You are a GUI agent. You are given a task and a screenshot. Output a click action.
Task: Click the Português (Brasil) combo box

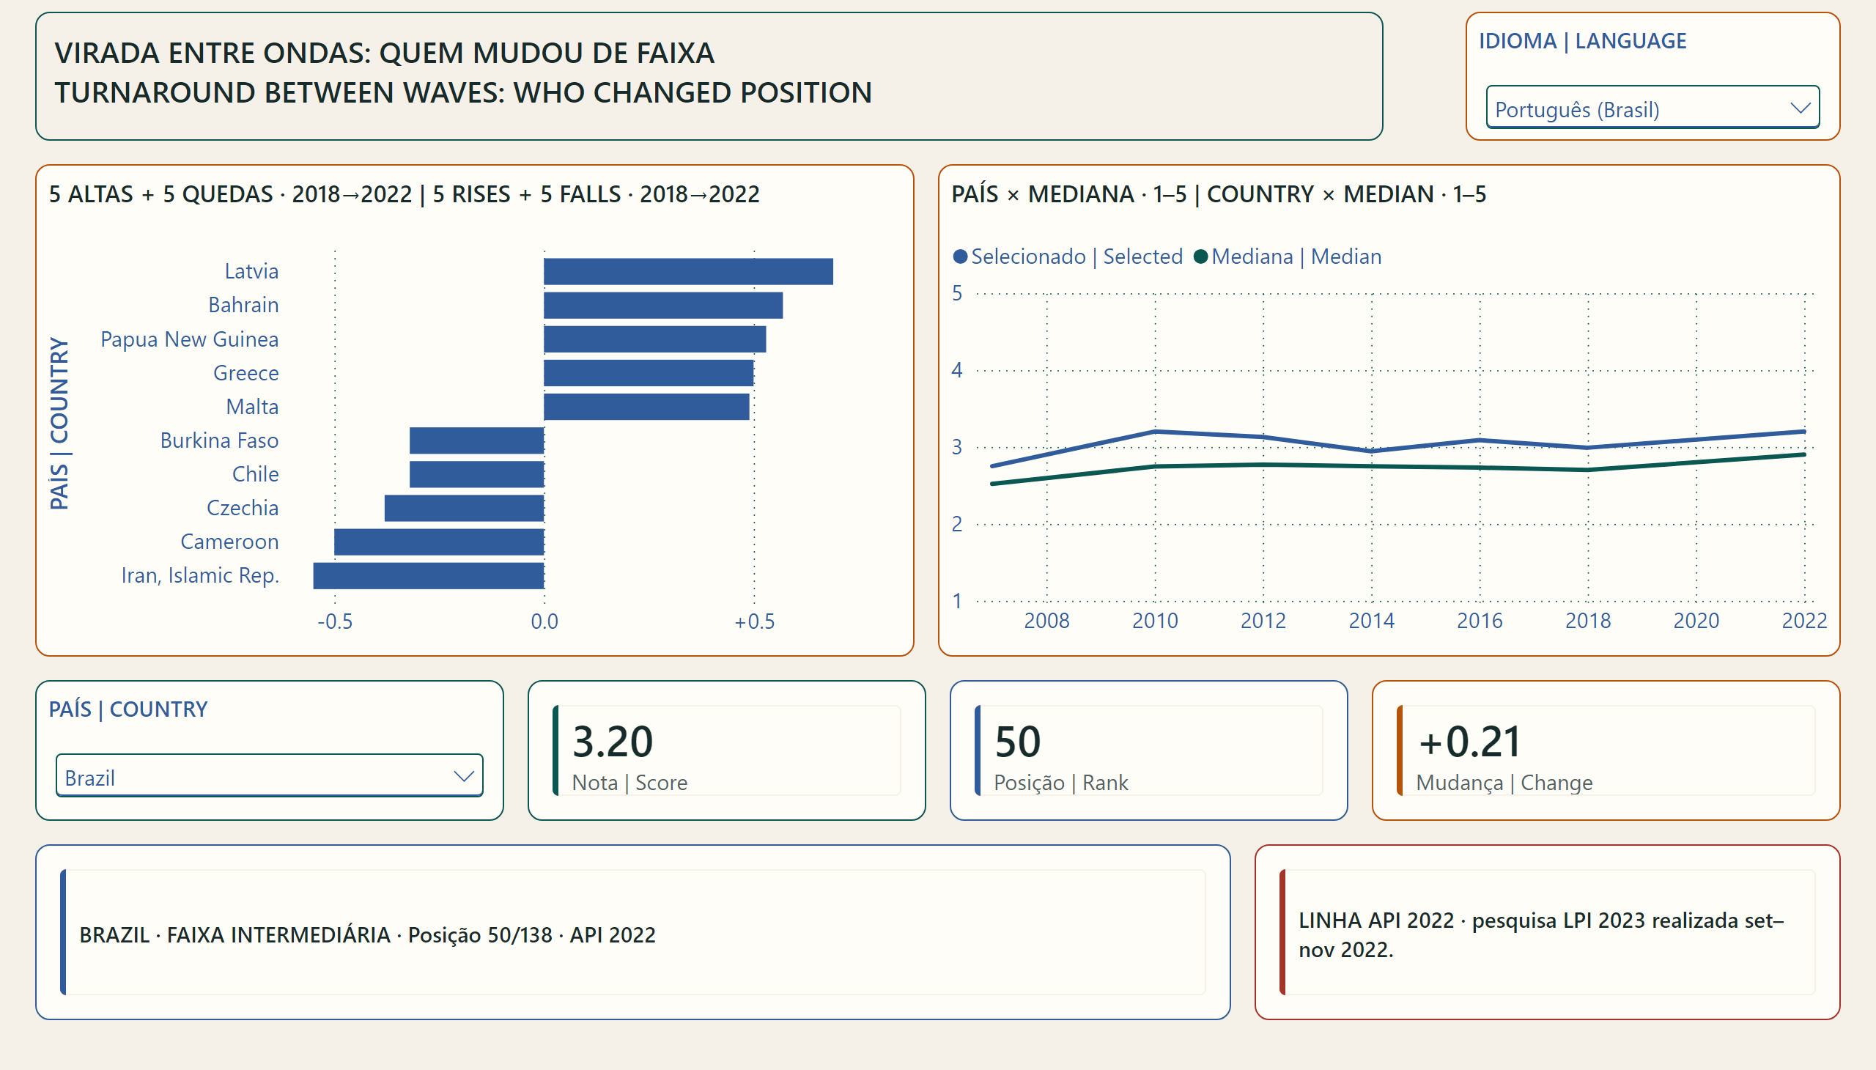tap(1652, 108)
